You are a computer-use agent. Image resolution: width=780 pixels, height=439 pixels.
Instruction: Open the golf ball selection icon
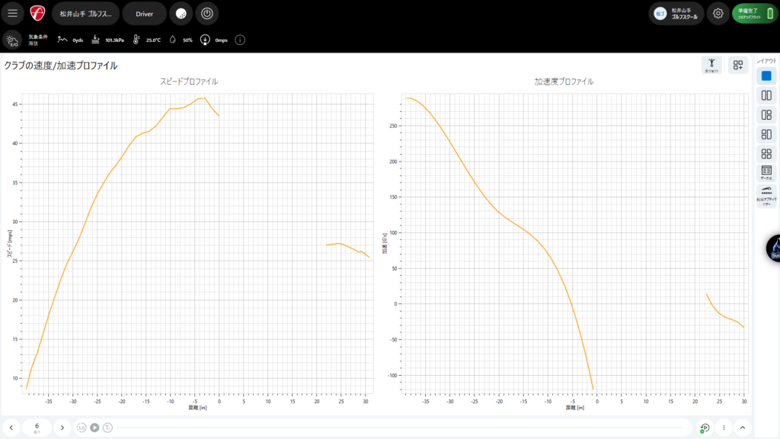pos(181,14)
